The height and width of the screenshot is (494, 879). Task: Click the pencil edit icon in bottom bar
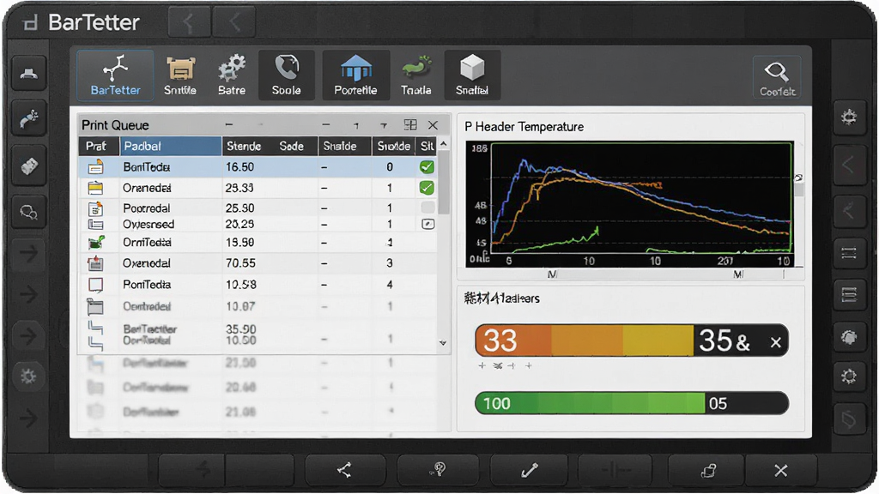coord(530,470)
